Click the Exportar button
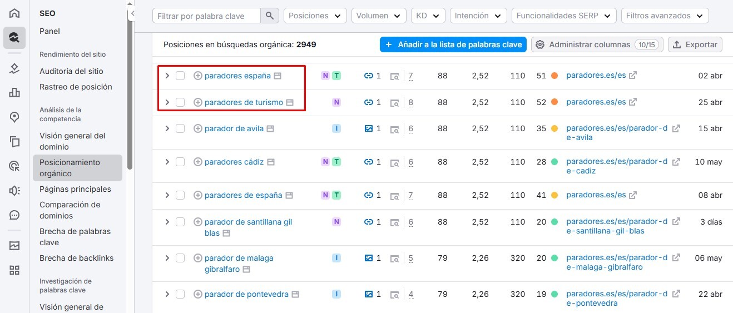This screenshot has width=733, height=313. pyautogui.click(x=695, y=44)
